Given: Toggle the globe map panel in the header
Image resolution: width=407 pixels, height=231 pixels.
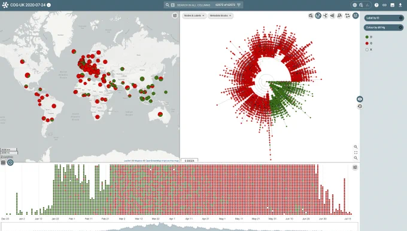Looking at the screenshot, I should pos(354,5).
